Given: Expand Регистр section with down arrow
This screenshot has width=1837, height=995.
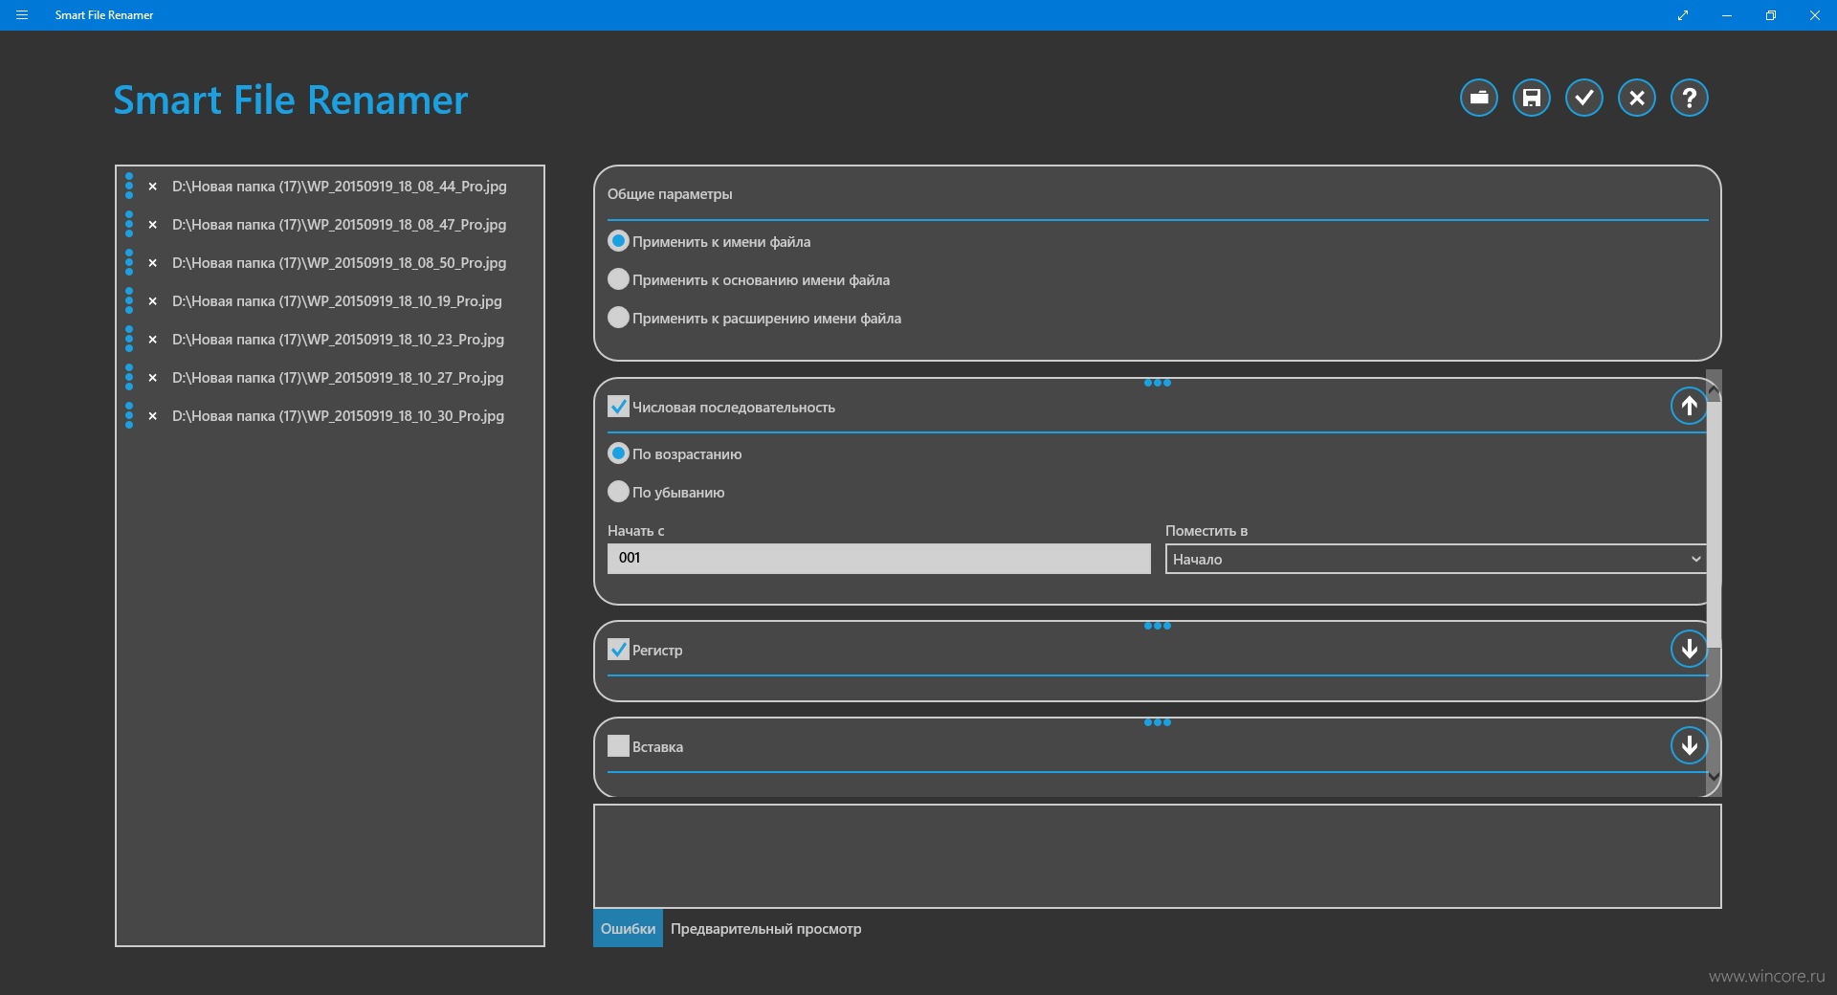Looking at the screenshot, I should [x=1690, y=649].
